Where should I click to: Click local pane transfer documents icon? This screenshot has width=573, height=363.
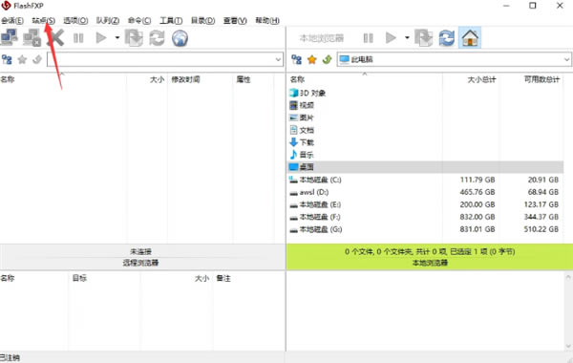click(423, 37)
